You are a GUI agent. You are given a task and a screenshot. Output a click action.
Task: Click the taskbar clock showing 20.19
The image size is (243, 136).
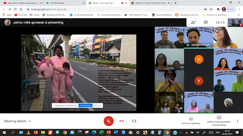227,133
